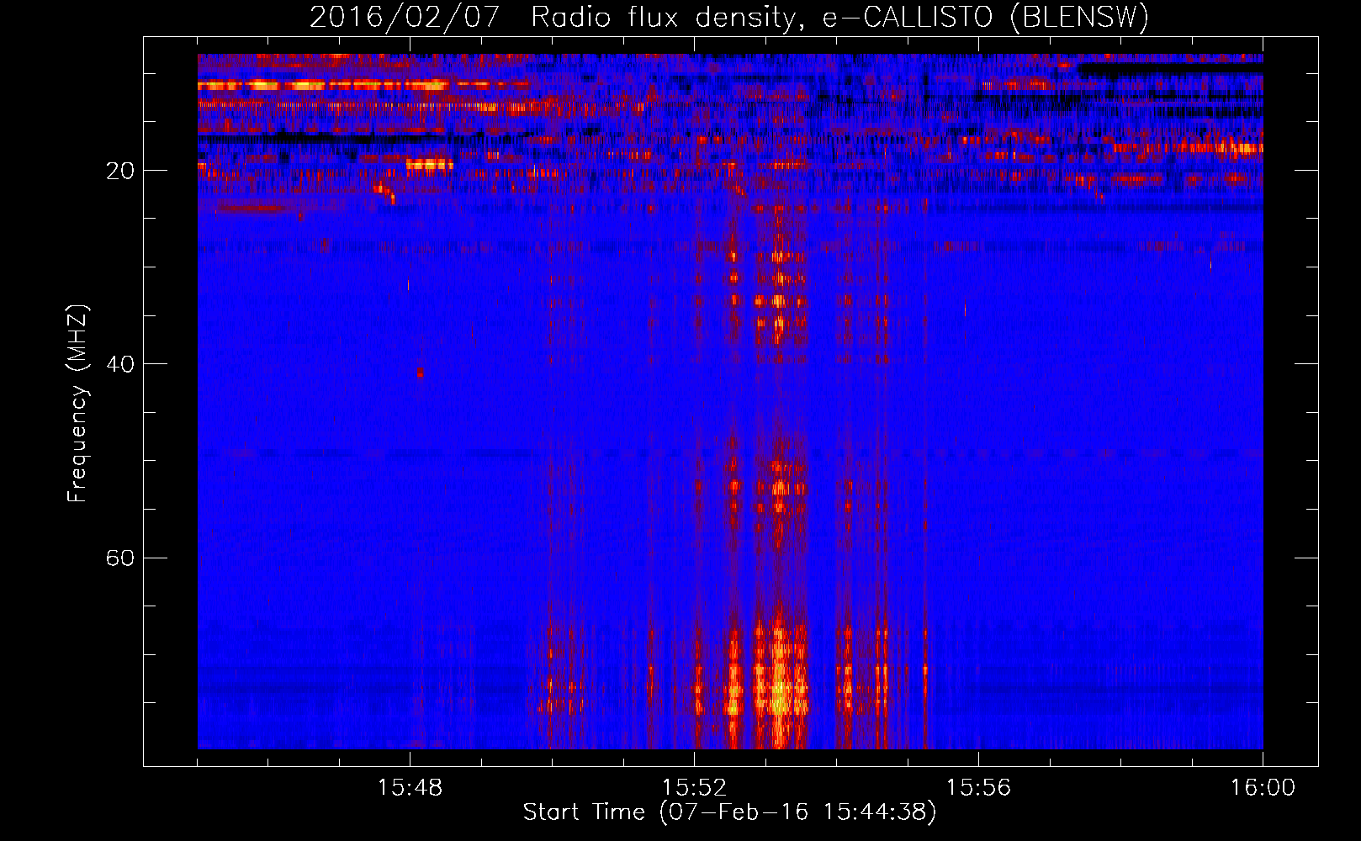Click the 40 MHz frequency tick label

[x=119, y=364]
